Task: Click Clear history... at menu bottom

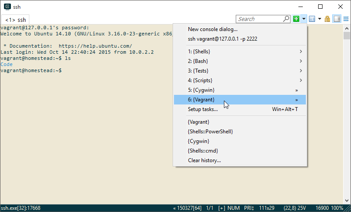Action: tap(204, 160)
